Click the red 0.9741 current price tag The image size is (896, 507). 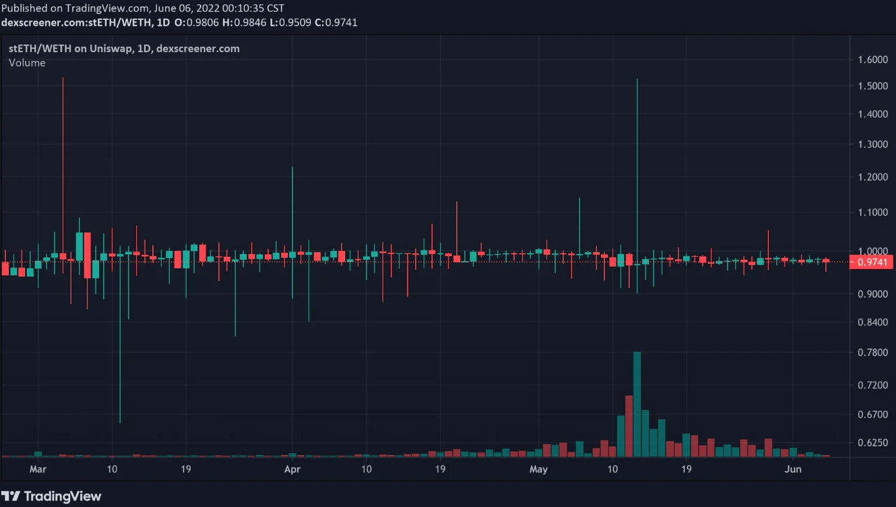coord(871,262)
